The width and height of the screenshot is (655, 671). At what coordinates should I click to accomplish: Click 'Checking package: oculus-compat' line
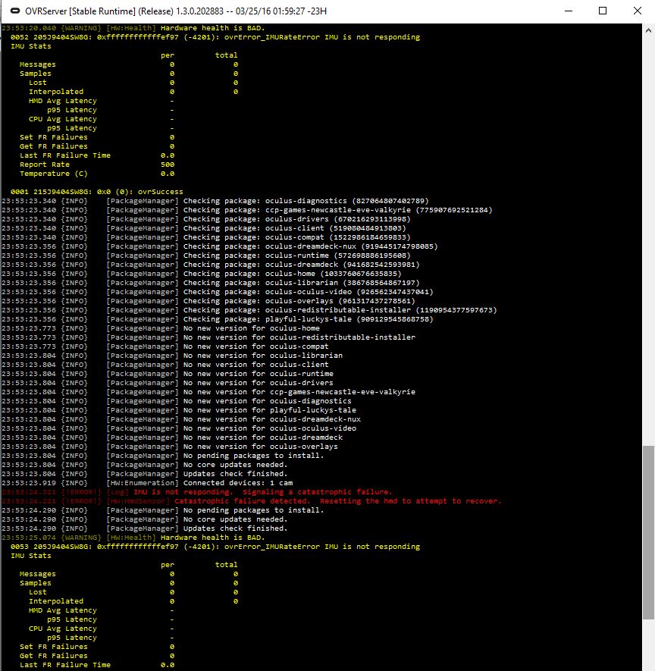coord(206,237)
